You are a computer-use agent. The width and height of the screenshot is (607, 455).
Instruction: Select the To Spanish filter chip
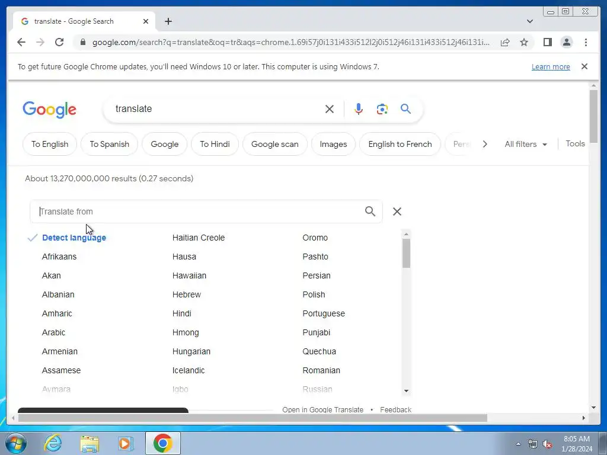click(x=109, y=144)
